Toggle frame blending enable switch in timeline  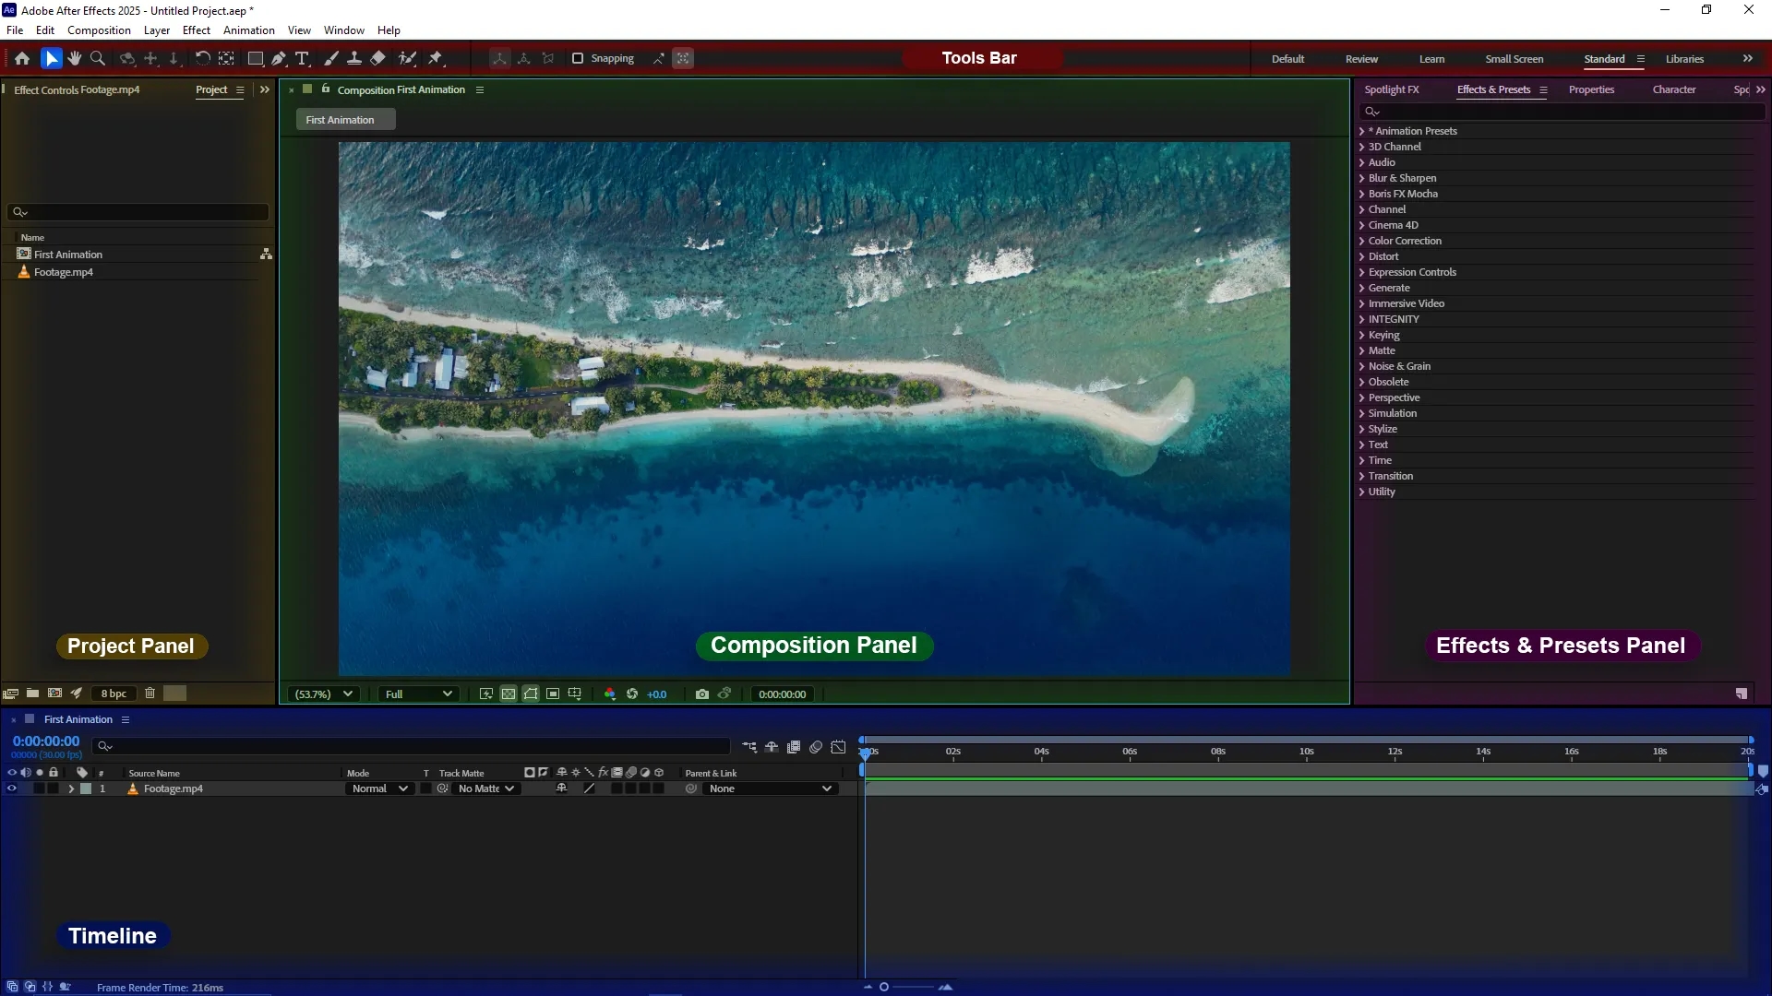pyautogui.click(x=794, y=747)
